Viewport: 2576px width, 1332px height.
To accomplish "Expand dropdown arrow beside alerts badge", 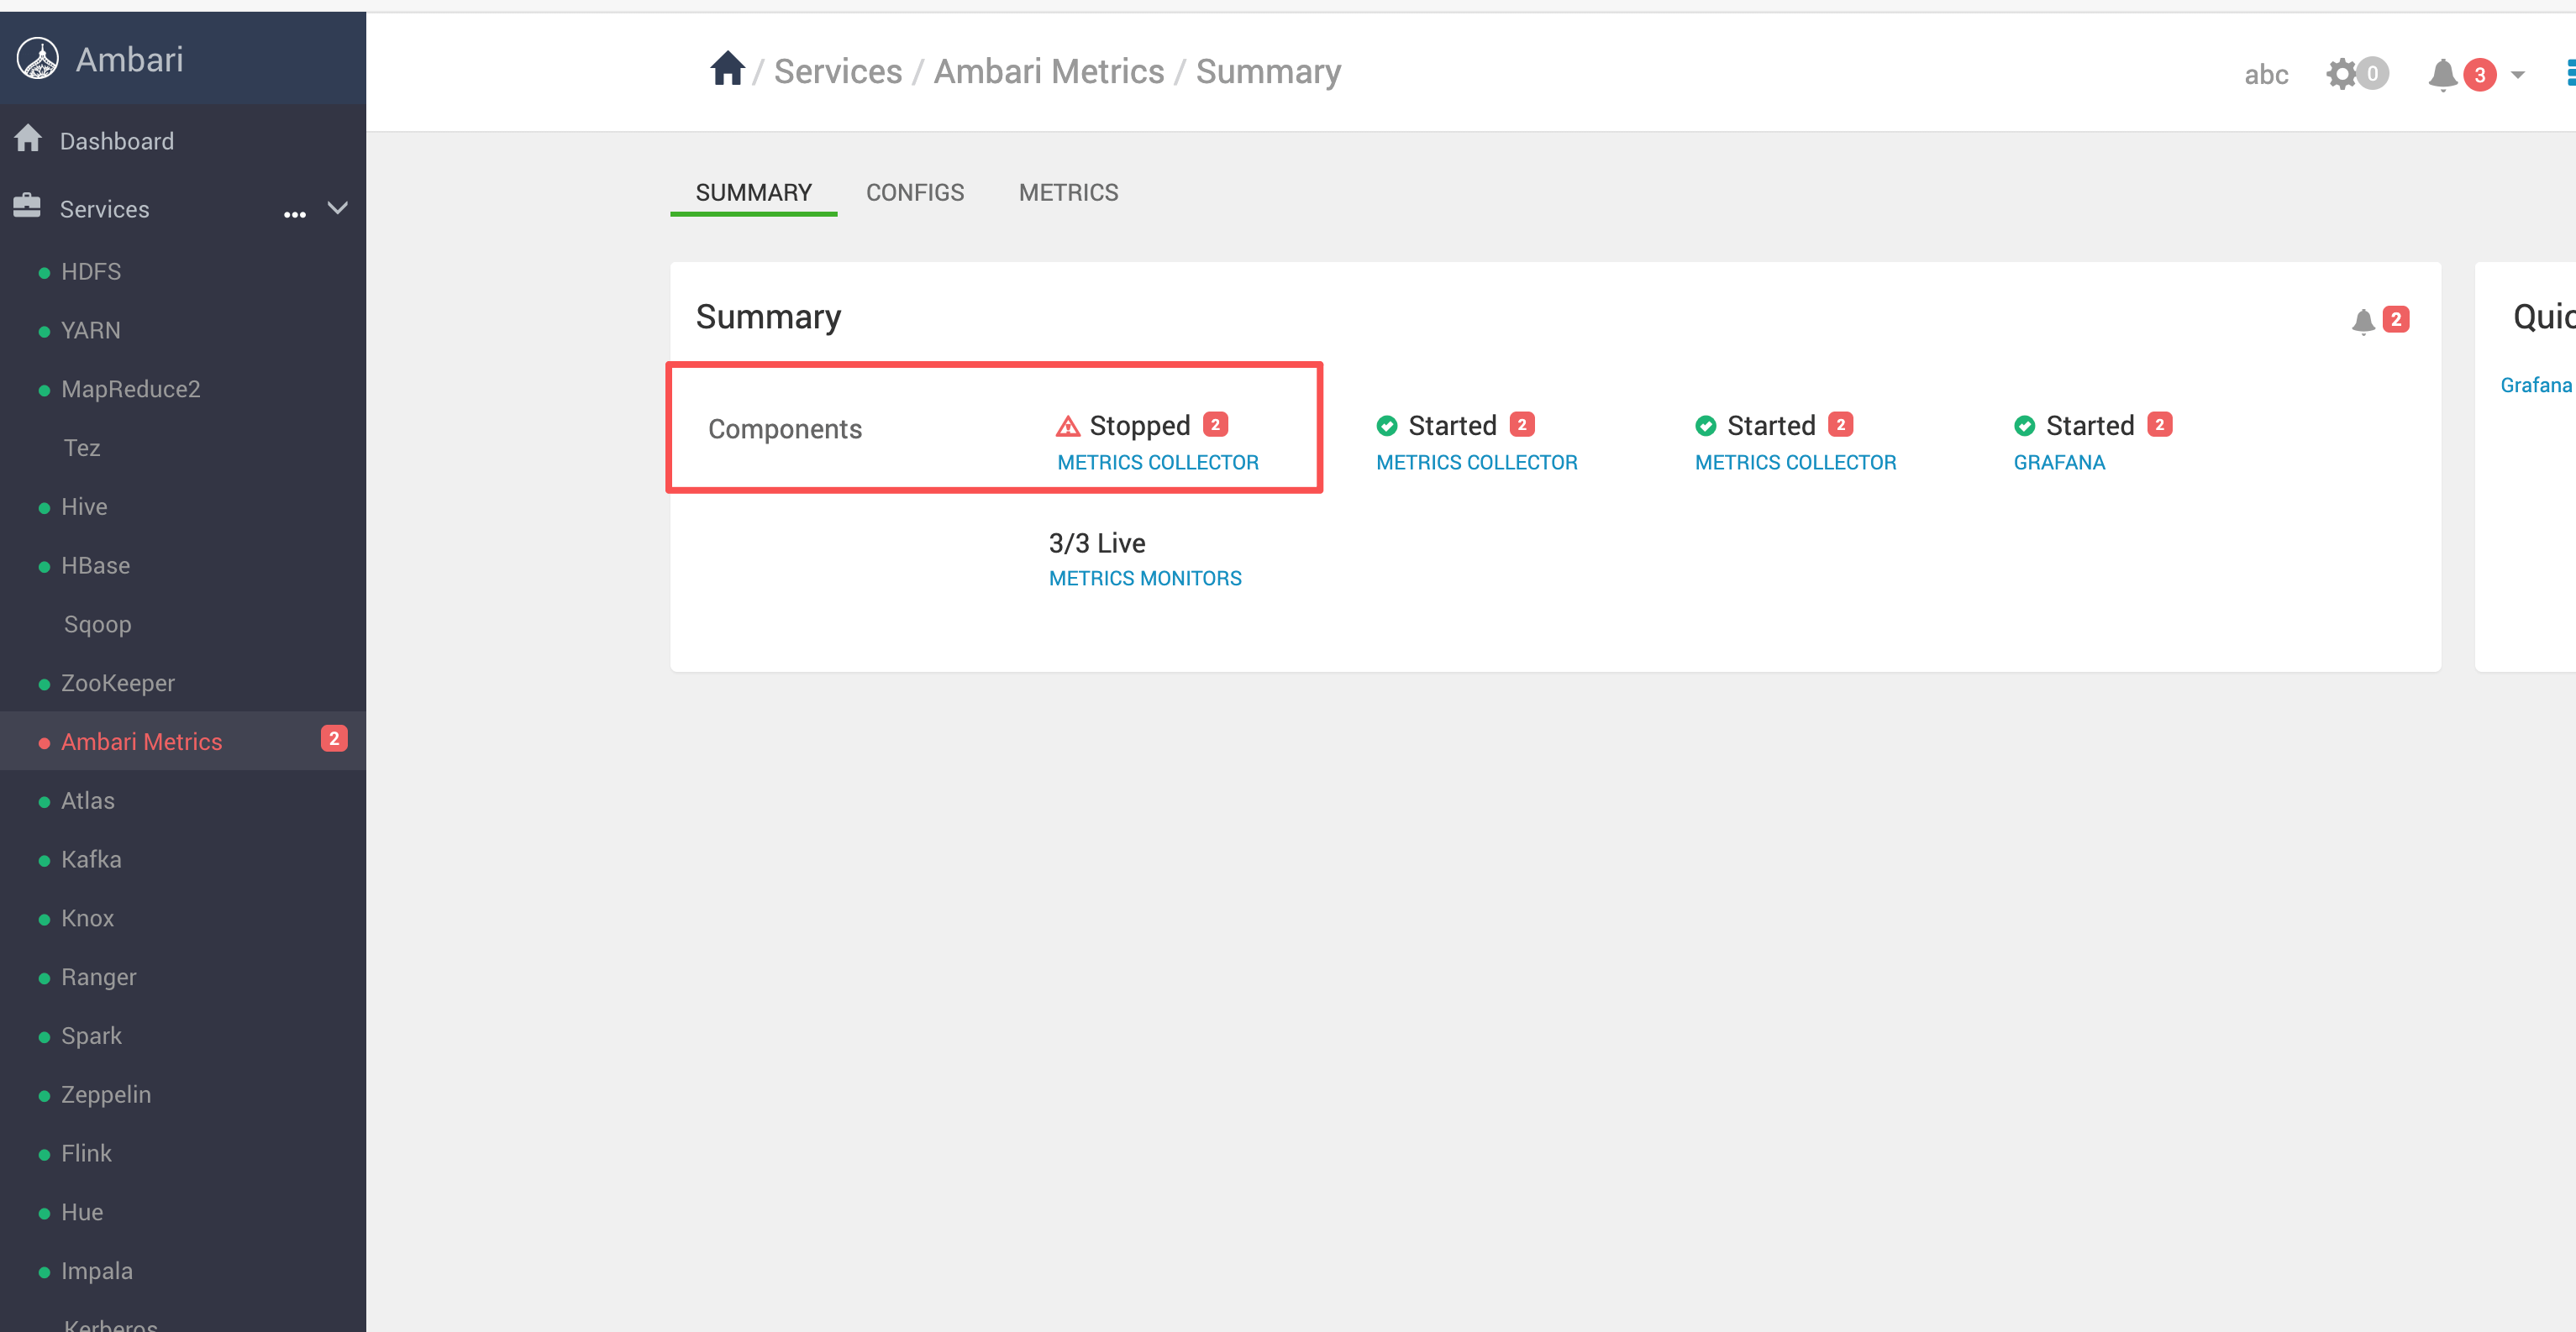I will (x=2518, y=75).
